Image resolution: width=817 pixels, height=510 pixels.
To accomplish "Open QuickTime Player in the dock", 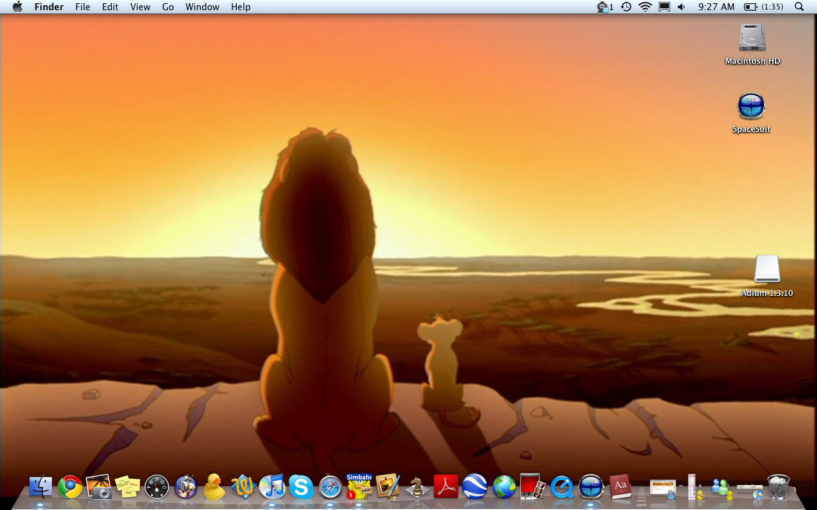I will pos(562,488).
